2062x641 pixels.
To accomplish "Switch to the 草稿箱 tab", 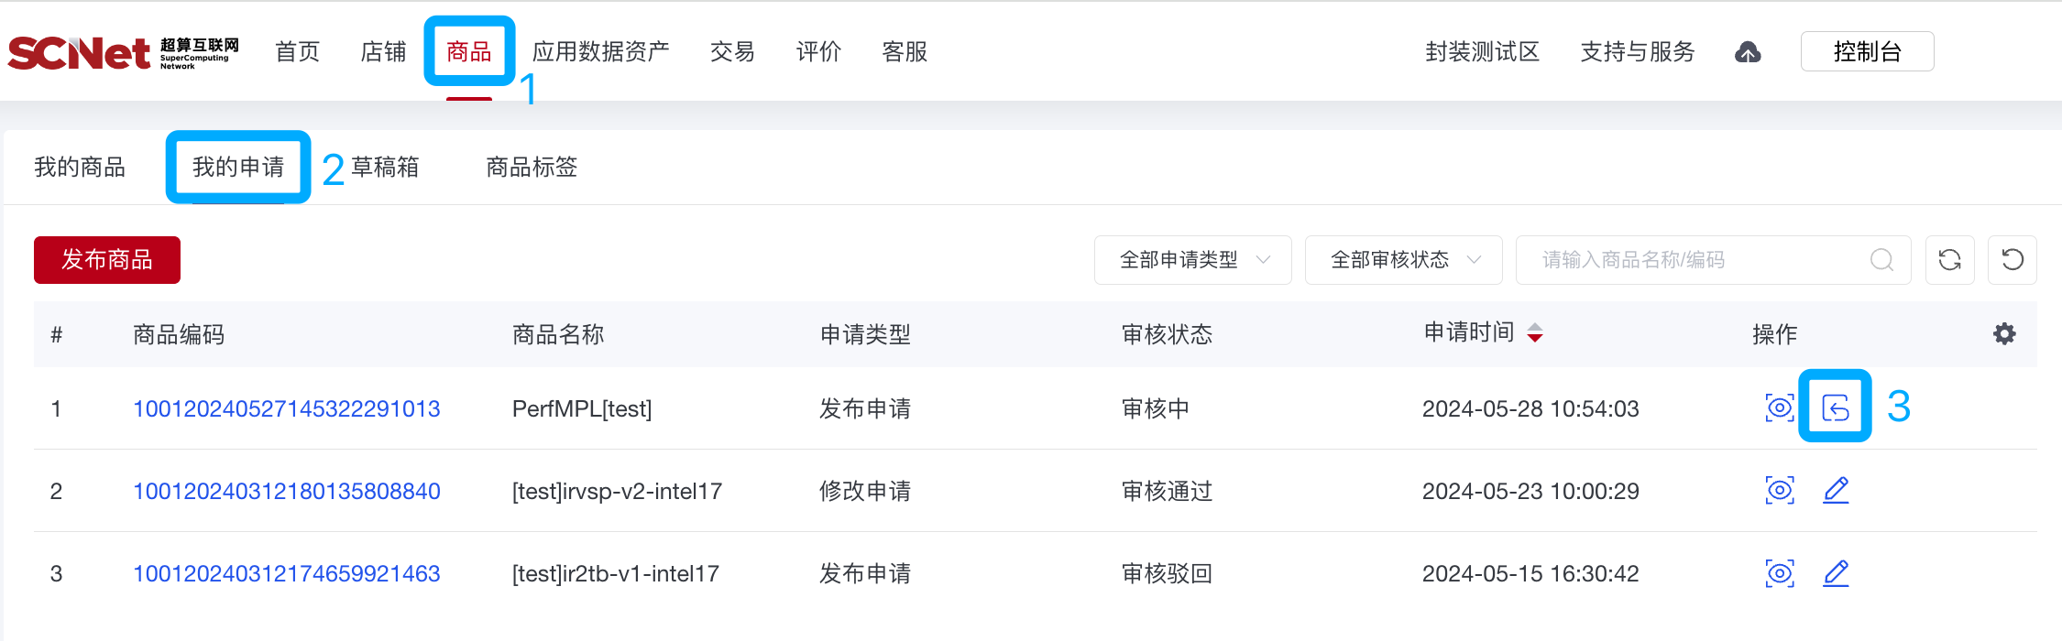I will (385, 167).
